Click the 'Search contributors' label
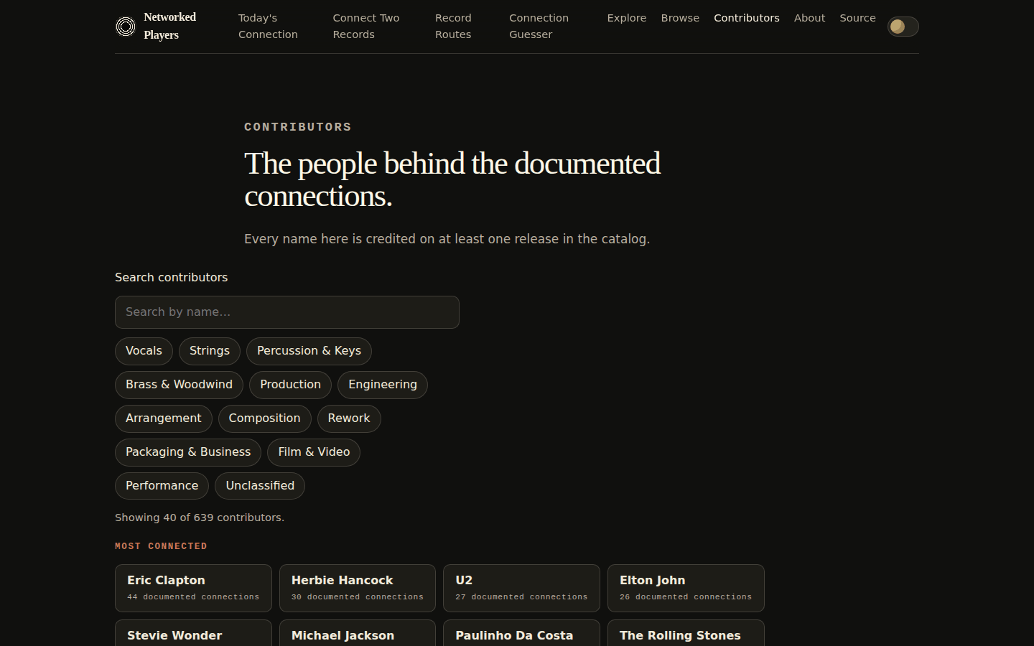 [171, 277]
